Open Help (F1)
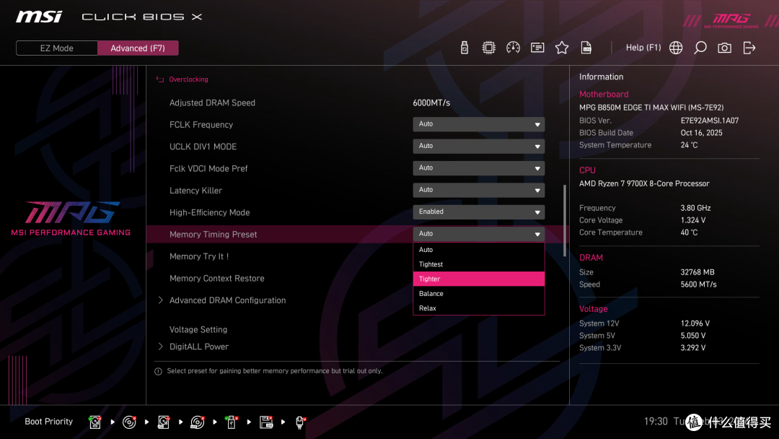 click(643, 48)
